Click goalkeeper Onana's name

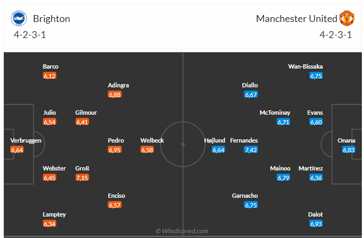pos(346,140)
